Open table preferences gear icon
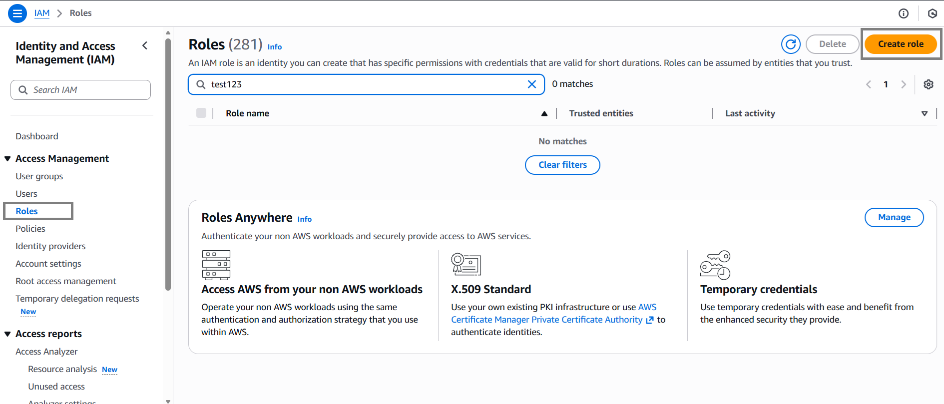The height and width of the screenshot is (404, 944). (929, 84)
